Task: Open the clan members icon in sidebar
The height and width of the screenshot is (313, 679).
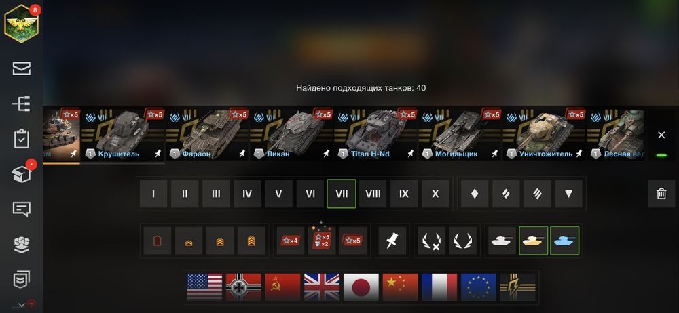Action: coord(21,245)
